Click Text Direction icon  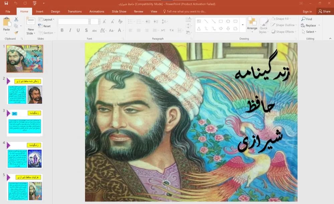(188, 20)
